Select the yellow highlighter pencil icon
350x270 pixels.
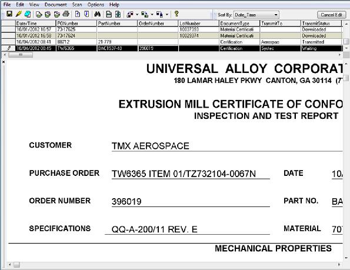(18, 14)
